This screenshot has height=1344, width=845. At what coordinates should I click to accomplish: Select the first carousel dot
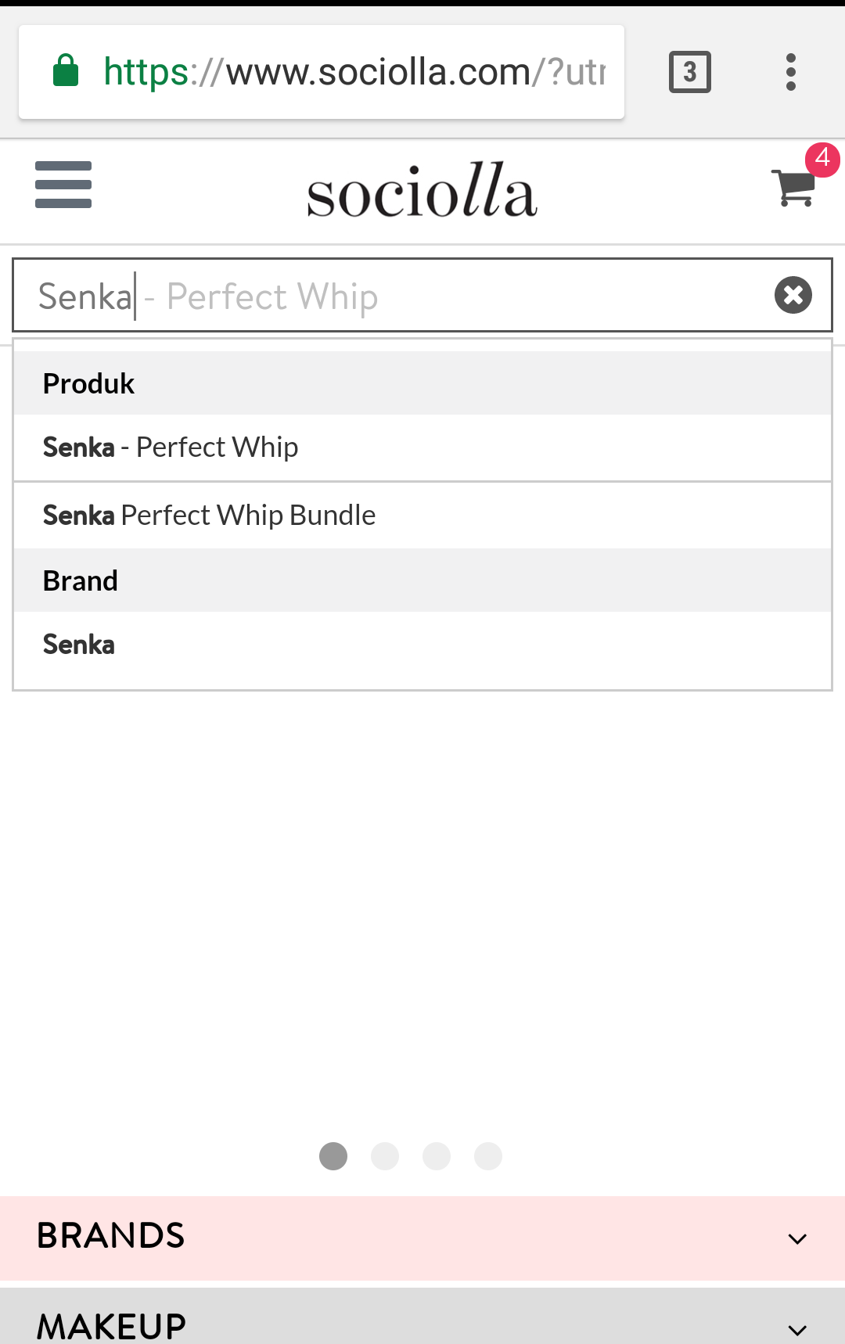(333, 1156)
